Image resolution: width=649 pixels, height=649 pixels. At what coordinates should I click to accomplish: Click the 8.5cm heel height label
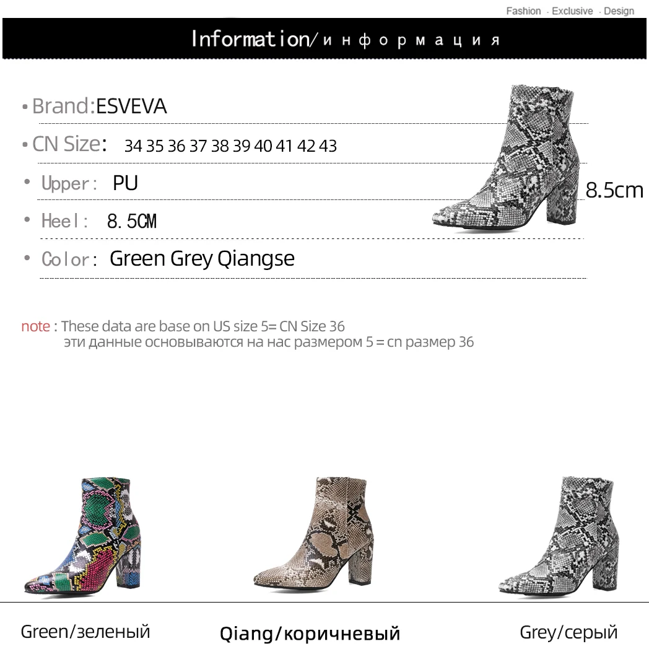coord(614,190)
